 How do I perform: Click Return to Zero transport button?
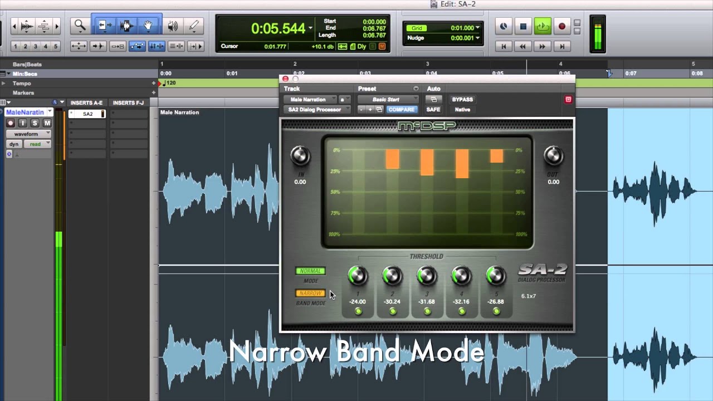click(504, 47)
